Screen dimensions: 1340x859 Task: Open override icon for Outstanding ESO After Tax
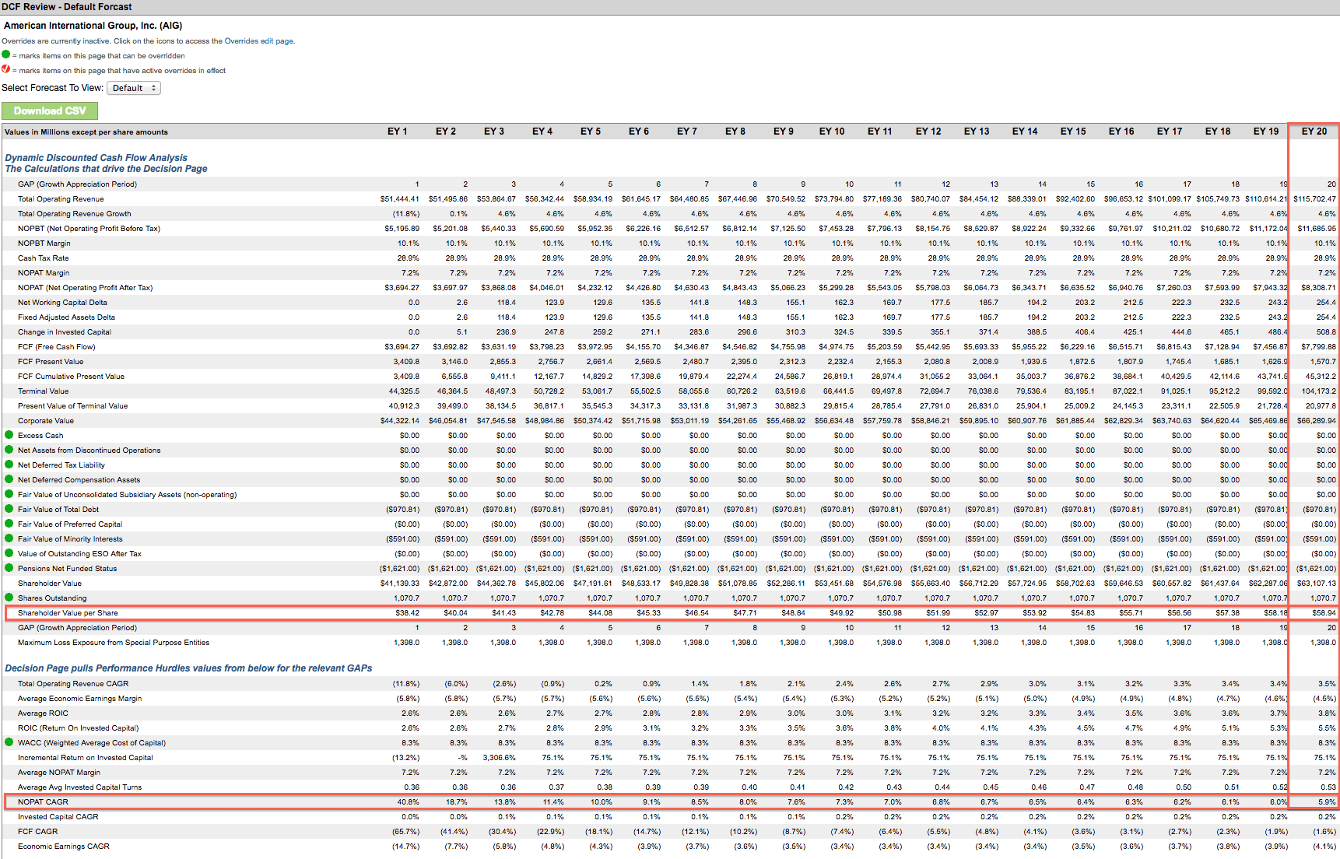(9, 553)
